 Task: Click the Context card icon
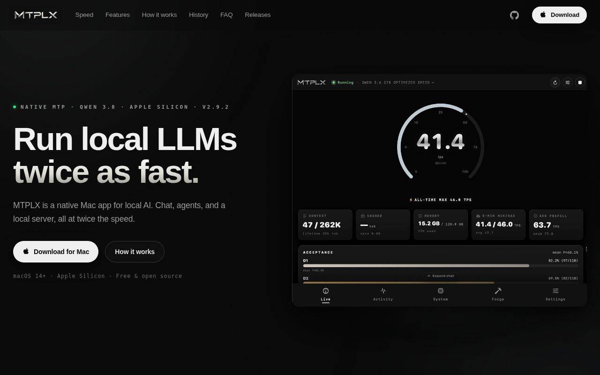(x=305, y=216)
